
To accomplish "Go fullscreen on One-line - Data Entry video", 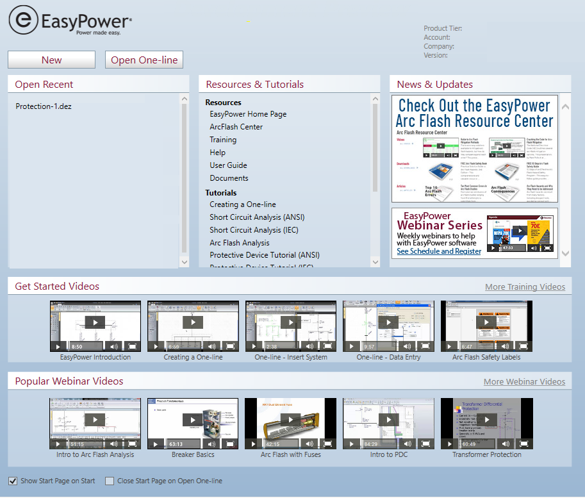I will click(425, 347).
